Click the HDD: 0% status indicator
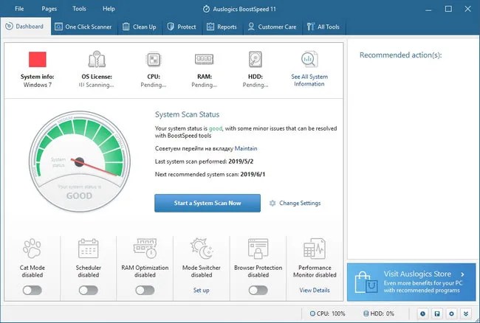Image resolution: width=480 pixels, height=323 pixels. tap(379, 313)
